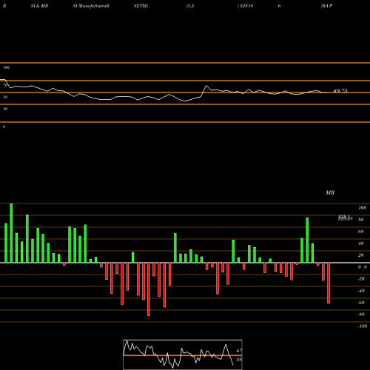Click the RSI axis label 30

[x=5, y=109]
